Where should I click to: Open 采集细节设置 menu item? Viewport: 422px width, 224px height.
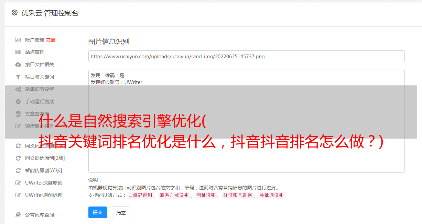click(x=40, y=89)
